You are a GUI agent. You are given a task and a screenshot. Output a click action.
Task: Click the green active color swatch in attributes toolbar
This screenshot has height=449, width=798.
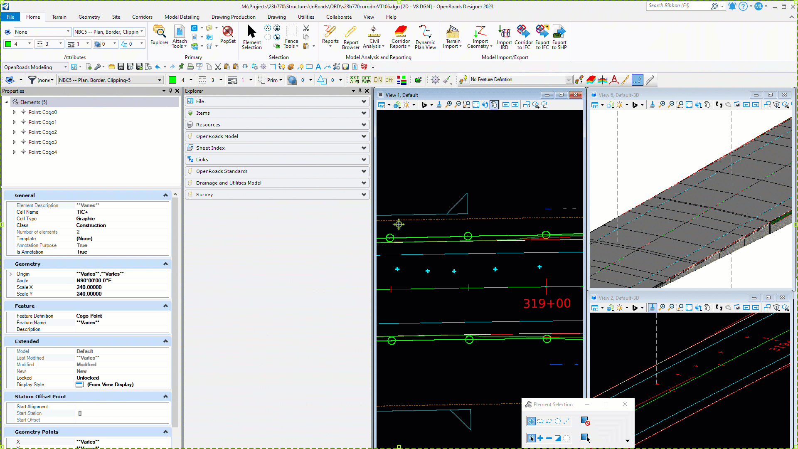click(172, 80)
